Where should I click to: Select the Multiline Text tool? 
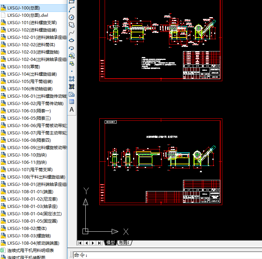[x=72, y=110]
